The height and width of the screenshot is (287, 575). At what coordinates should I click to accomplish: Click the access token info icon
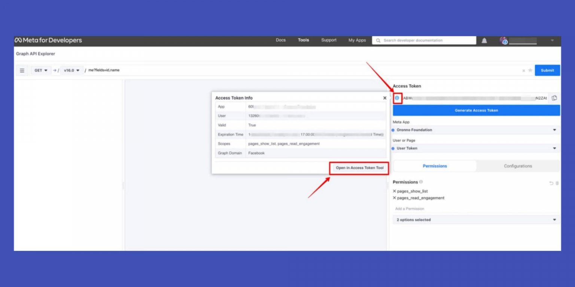(396, 98)
